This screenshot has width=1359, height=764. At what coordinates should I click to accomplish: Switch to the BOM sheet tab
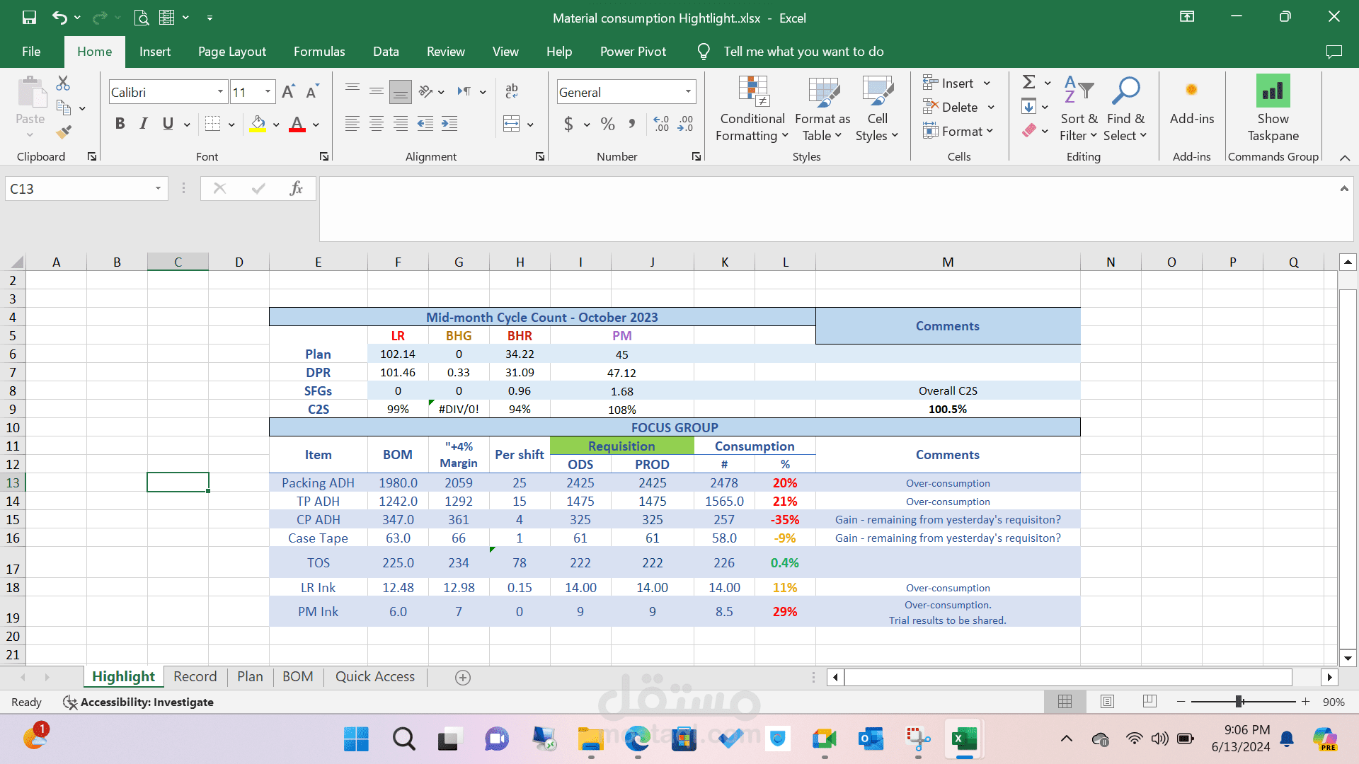click(297, 677)
